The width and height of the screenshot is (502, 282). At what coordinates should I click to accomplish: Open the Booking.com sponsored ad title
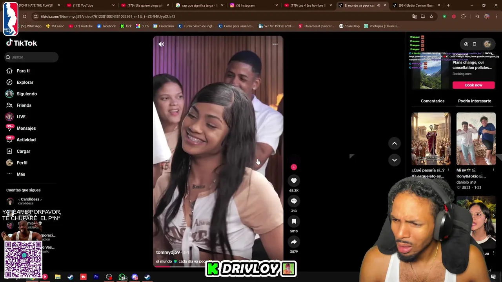[472, 65]
